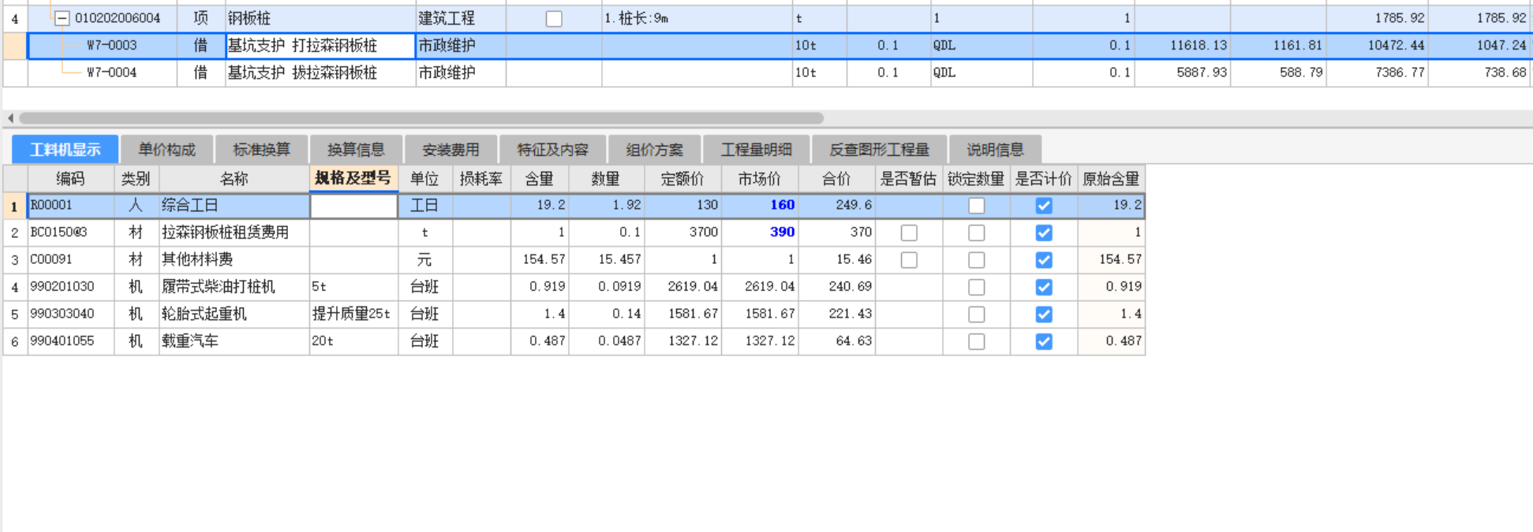
Task: Click the 5887.93 value in row W7-0004
Action: [1183, 73]
